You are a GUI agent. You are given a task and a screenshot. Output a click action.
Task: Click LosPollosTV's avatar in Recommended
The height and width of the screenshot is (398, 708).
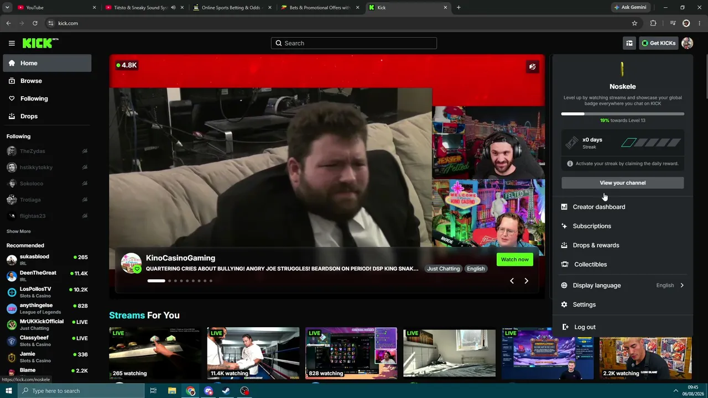pos(12,292)
